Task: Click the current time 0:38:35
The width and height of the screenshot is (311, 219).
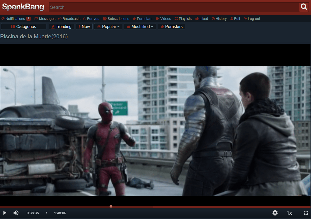Action: pyautogui.click(x=33, y=213)
